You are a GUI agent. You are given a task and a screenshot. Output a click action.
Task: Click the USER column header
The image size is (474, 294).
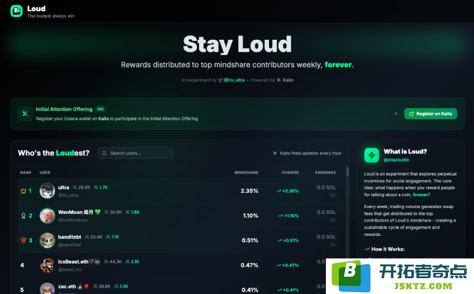tap(45, 172)
